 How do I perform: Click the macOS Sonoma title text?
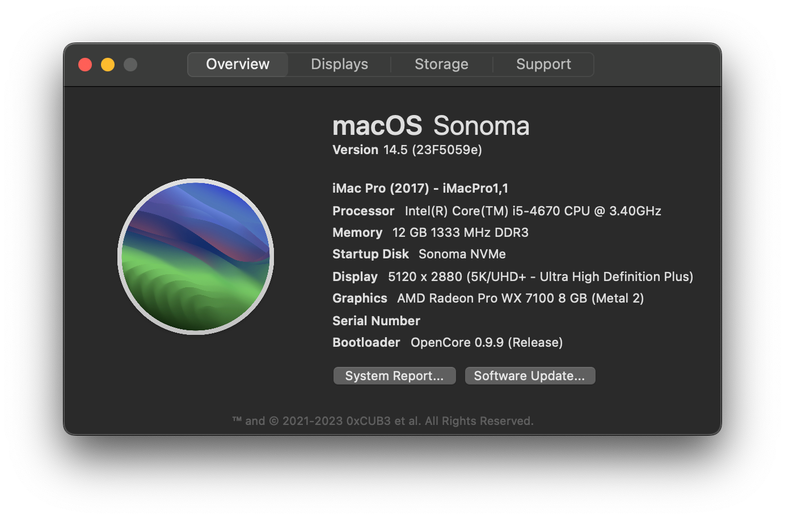431,126
